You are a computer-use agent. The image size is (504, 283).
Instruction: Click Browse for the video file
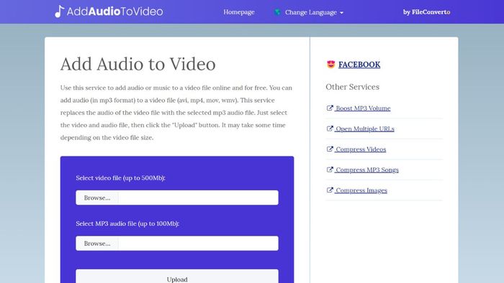97,198
